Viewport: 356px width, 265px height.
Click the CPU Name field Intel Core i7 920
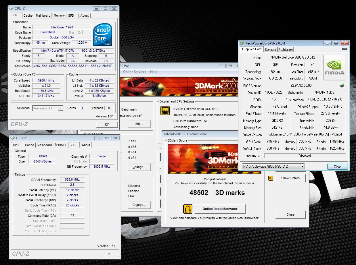coord(62,27)
